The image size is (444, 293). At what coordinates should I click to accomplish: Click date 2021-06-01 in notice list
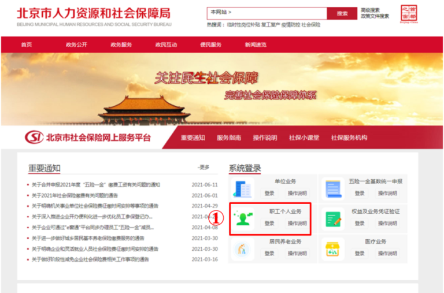point(205,195)
